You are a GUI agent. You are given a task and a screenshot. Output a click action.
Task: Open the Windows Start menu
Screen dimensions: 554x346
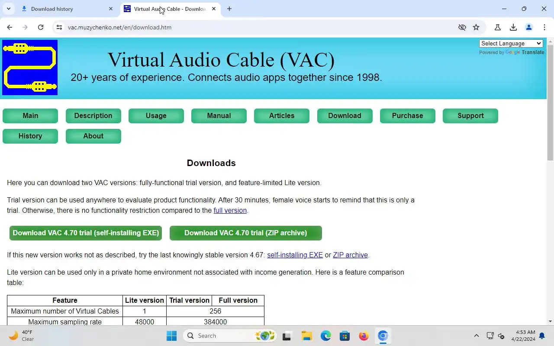171,336
